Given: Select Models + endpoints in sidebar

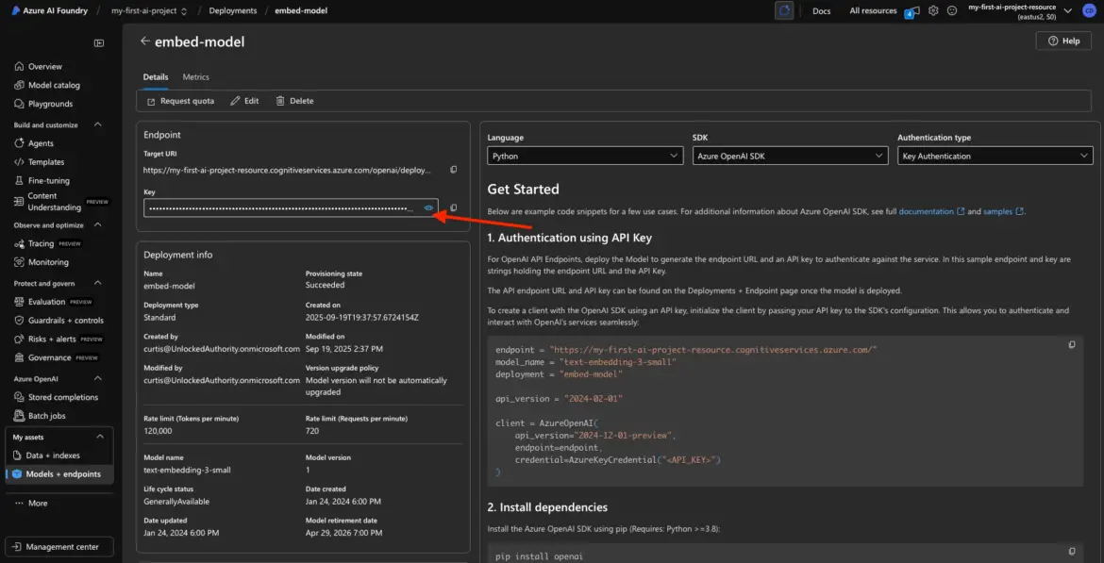Looking at the screenshot, I should tap(62, 474).
